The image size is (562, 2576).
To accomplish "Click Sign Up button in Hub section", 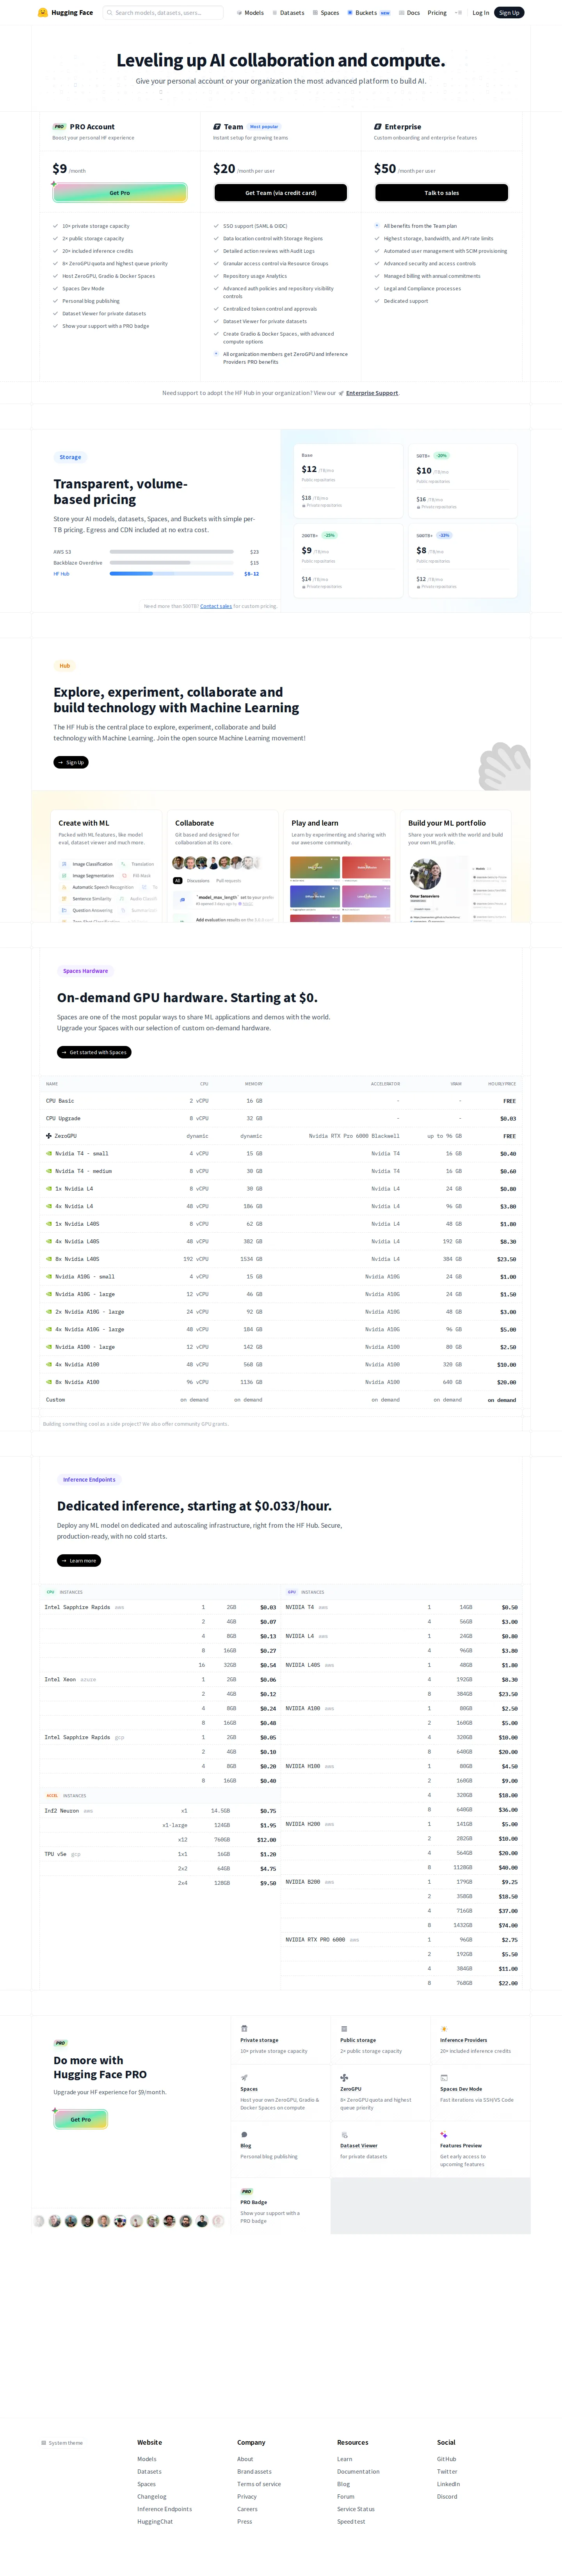I will click(71, 762).
